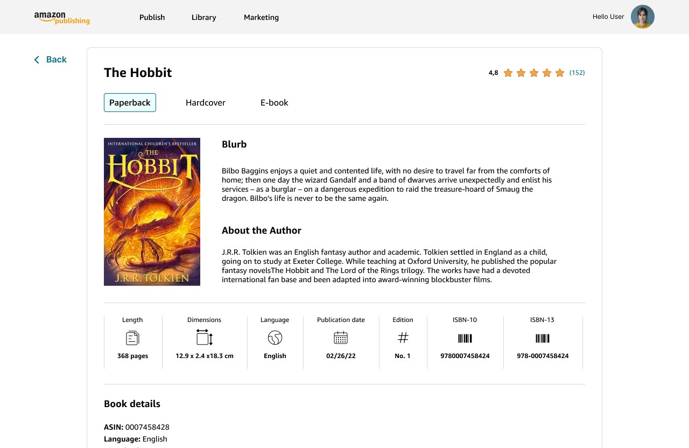Open the Publish menu
Viewport: 689px width, 448px height.
pyautogui.click(x=152, y=17)
